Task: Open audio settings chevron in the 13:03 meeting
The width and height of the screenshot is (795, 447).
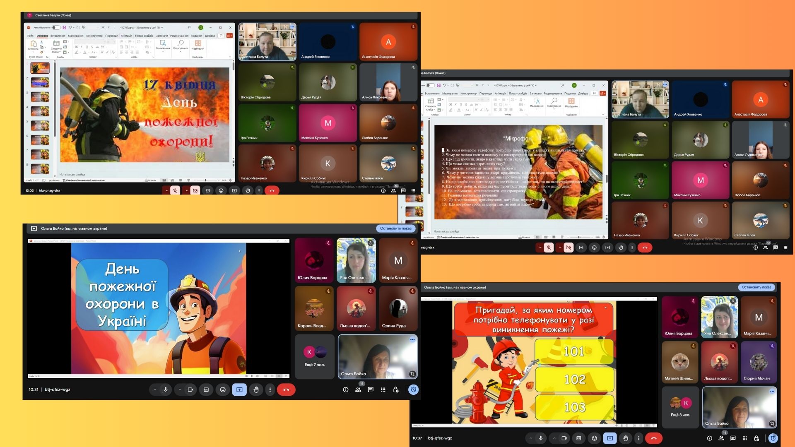Action: pos(166,190)
